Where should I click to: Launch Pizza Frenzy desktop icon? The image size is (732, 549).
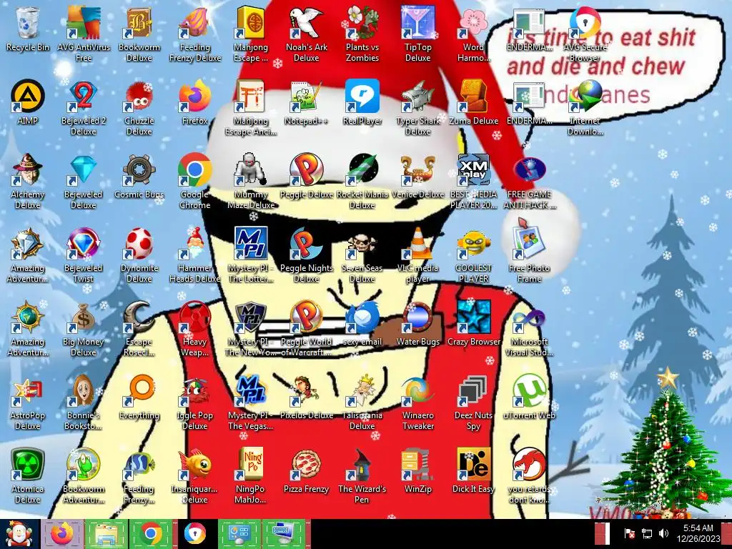[x=306, y=471]
